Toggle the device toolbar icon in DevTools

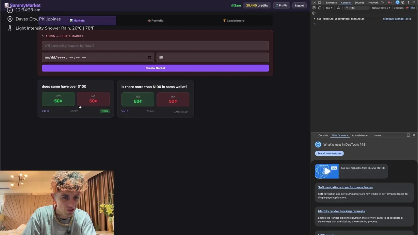click(x=320, y=3)
